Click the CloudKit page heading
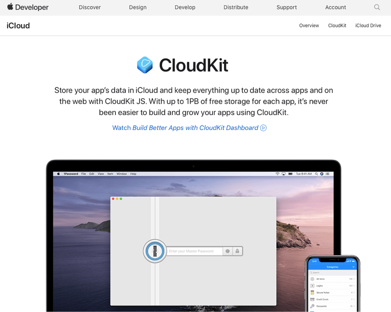The height and width of the screenshot is (312, 391). pyautogui.click(x=194, y=65)
